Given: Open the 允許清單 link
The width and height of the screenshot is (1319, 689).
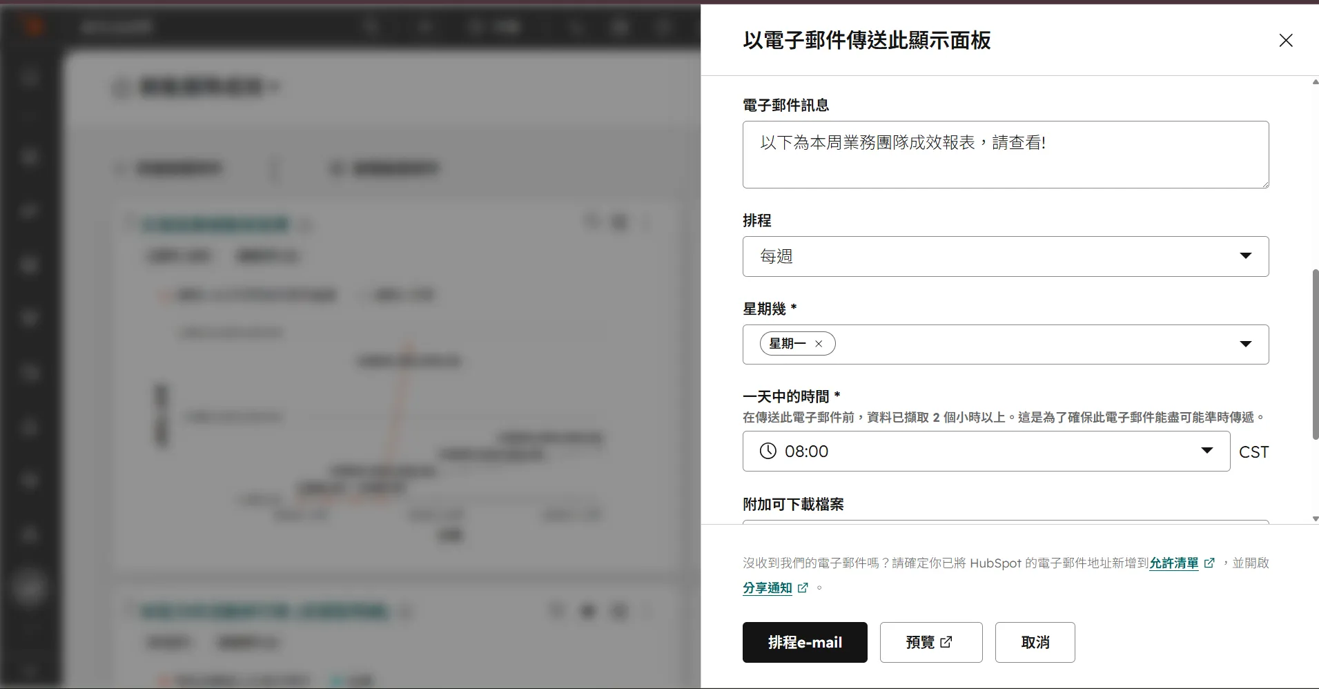Looking at the screenshot, I should click(x=1173, y=563).
